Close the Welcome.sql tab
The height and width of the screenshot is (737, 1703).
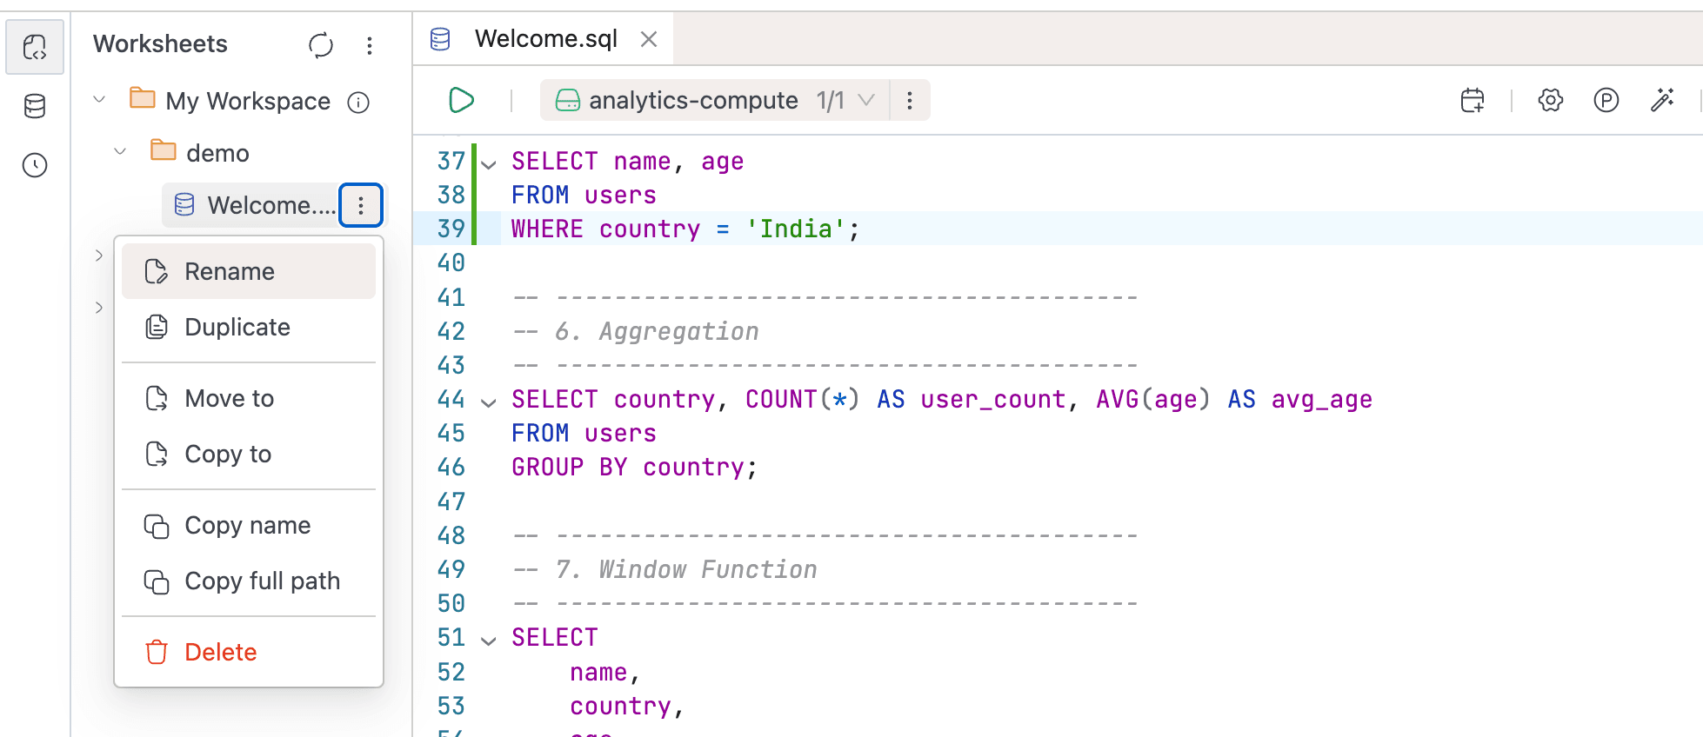649,39
